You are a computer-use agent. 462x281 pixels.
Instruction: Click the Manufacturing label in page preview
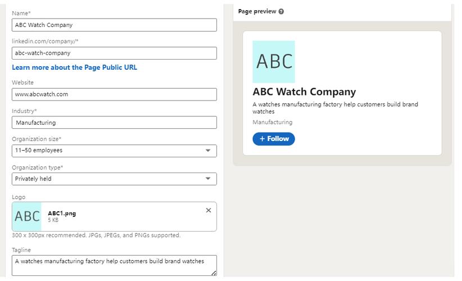(273, 123)
